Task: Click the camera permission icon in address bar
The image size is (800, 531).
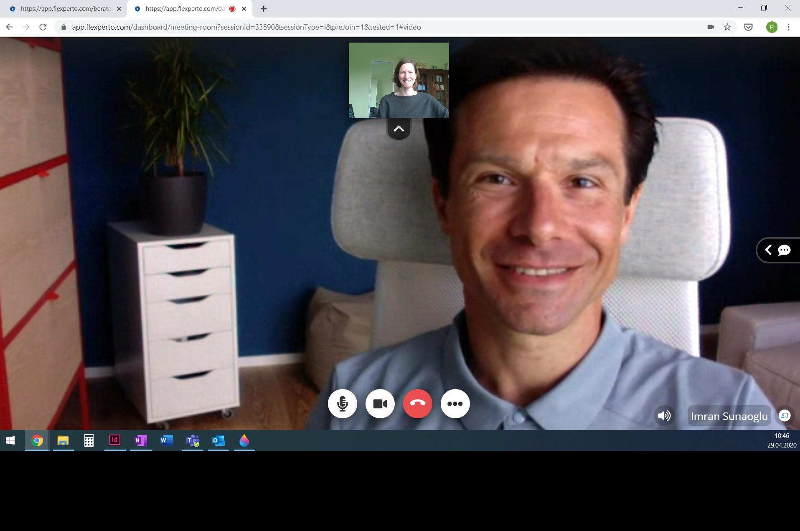Action: (710, 27)
